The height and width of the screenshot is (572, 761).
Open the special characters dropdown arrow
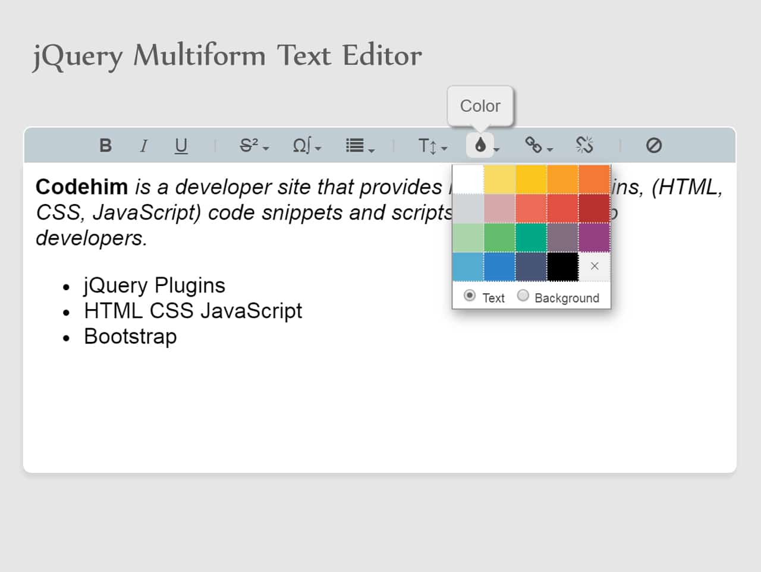[317, 149]
